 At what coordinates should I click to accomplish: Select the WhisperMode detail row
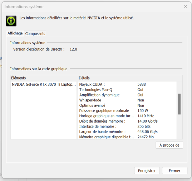tap(127, 100)
